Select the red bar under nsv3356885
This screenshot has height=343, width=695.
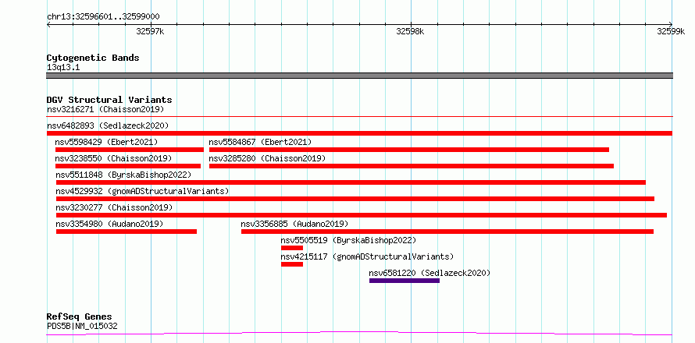point(447,232)
